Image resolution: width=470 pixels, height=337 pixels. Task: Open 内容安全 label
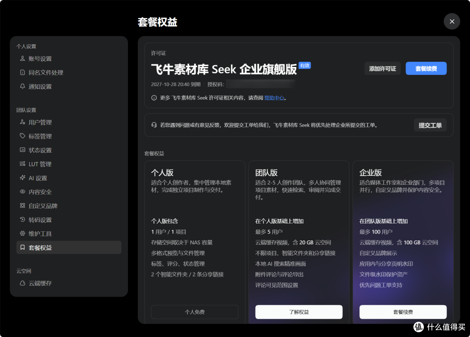tap(40, 192)
